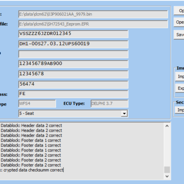Open the 5 - Seat dropdown arrow
Viewport: 184px width, 184px height.
(x=124, y=113)
